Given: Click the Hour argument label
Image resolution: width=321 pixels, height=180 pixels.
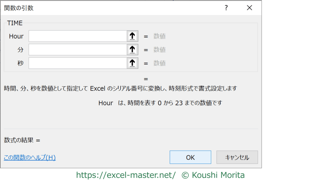Looking at the screenshot, I should [x=16, y=36].
